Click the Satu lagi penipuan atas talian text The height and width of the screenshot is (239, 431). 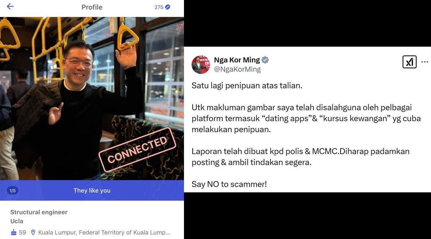pos(247,86)
